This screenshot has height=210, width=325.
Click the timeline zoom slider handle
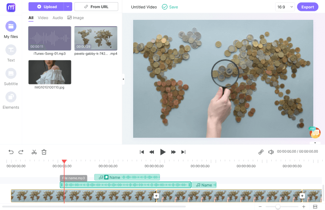[278, 206]
